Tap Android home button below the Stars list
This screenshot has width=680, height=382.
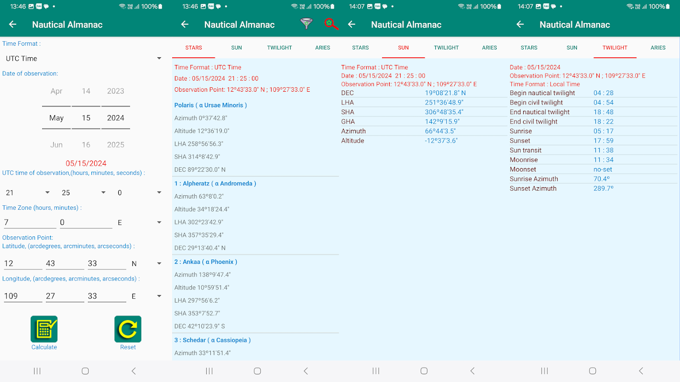point(257,371)
